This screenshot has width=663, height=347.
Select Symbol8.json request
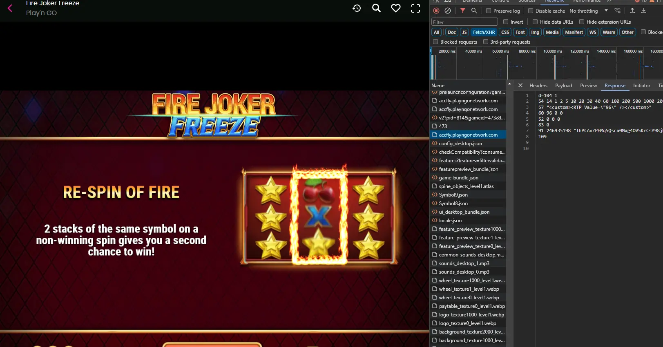point(469,203)
